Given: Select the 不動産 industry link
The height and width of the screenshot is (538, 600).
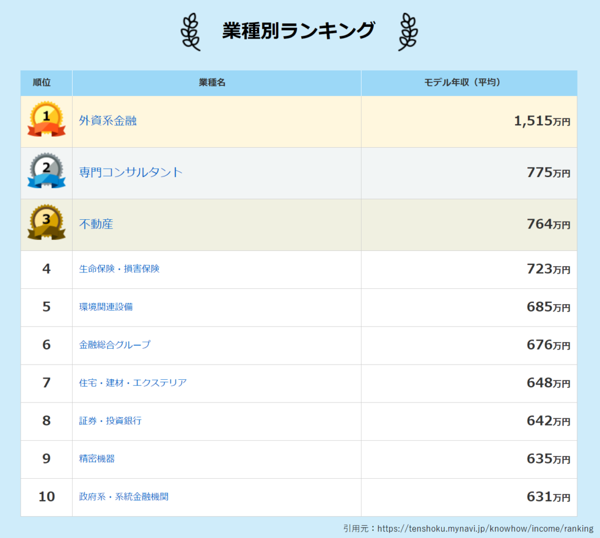Looking at the screenshot, I should (96, 224).
